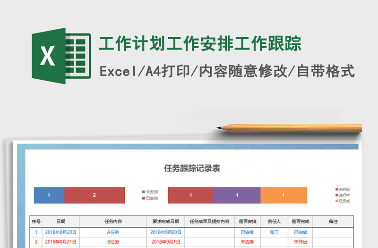The height and width of the screenshot is (248, 378).
Task: Click the pencil graphic above the sheet
Action: [x=289, y=127]
